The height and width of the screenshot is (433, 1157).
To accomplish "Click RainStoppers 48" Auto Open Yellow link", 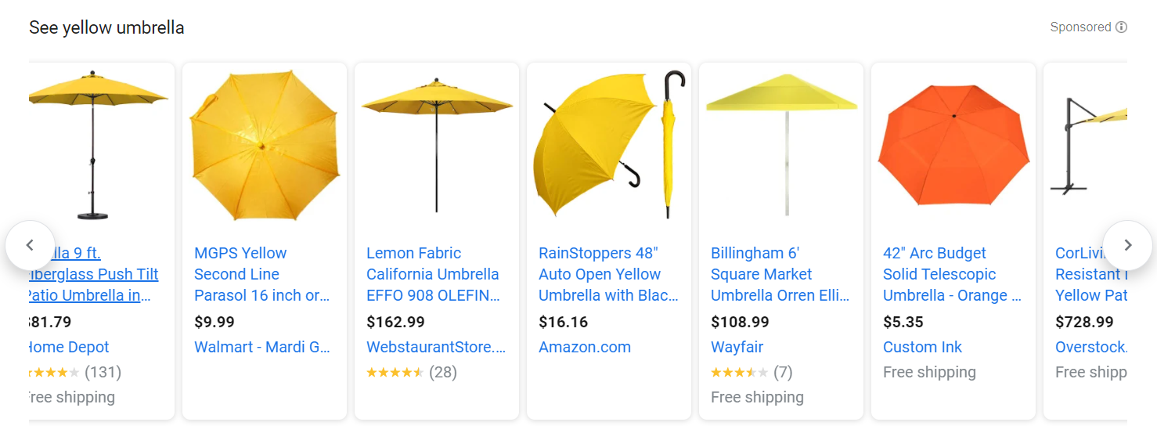I will (x=607, y=274).
